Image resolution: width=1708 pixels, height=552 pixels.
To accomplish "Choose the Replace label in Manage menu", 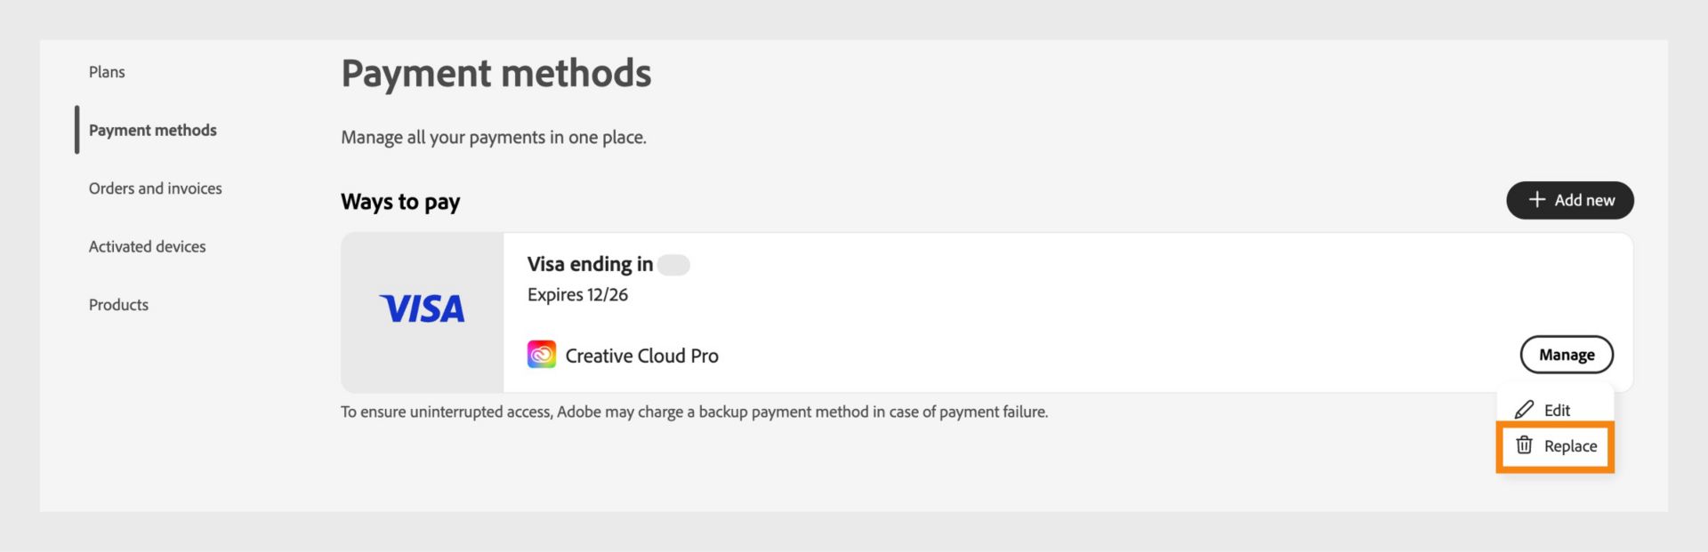I will (1570, 446).
